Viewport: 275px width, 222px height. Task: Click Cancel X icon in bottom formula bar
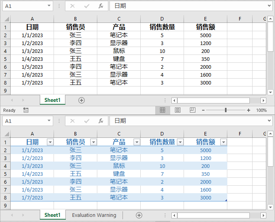point(72,121)
